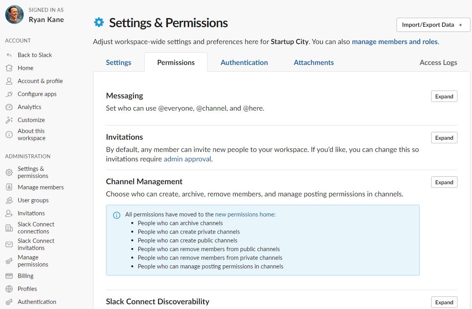
Task: Expand the Messaging section
Action: 444,96
